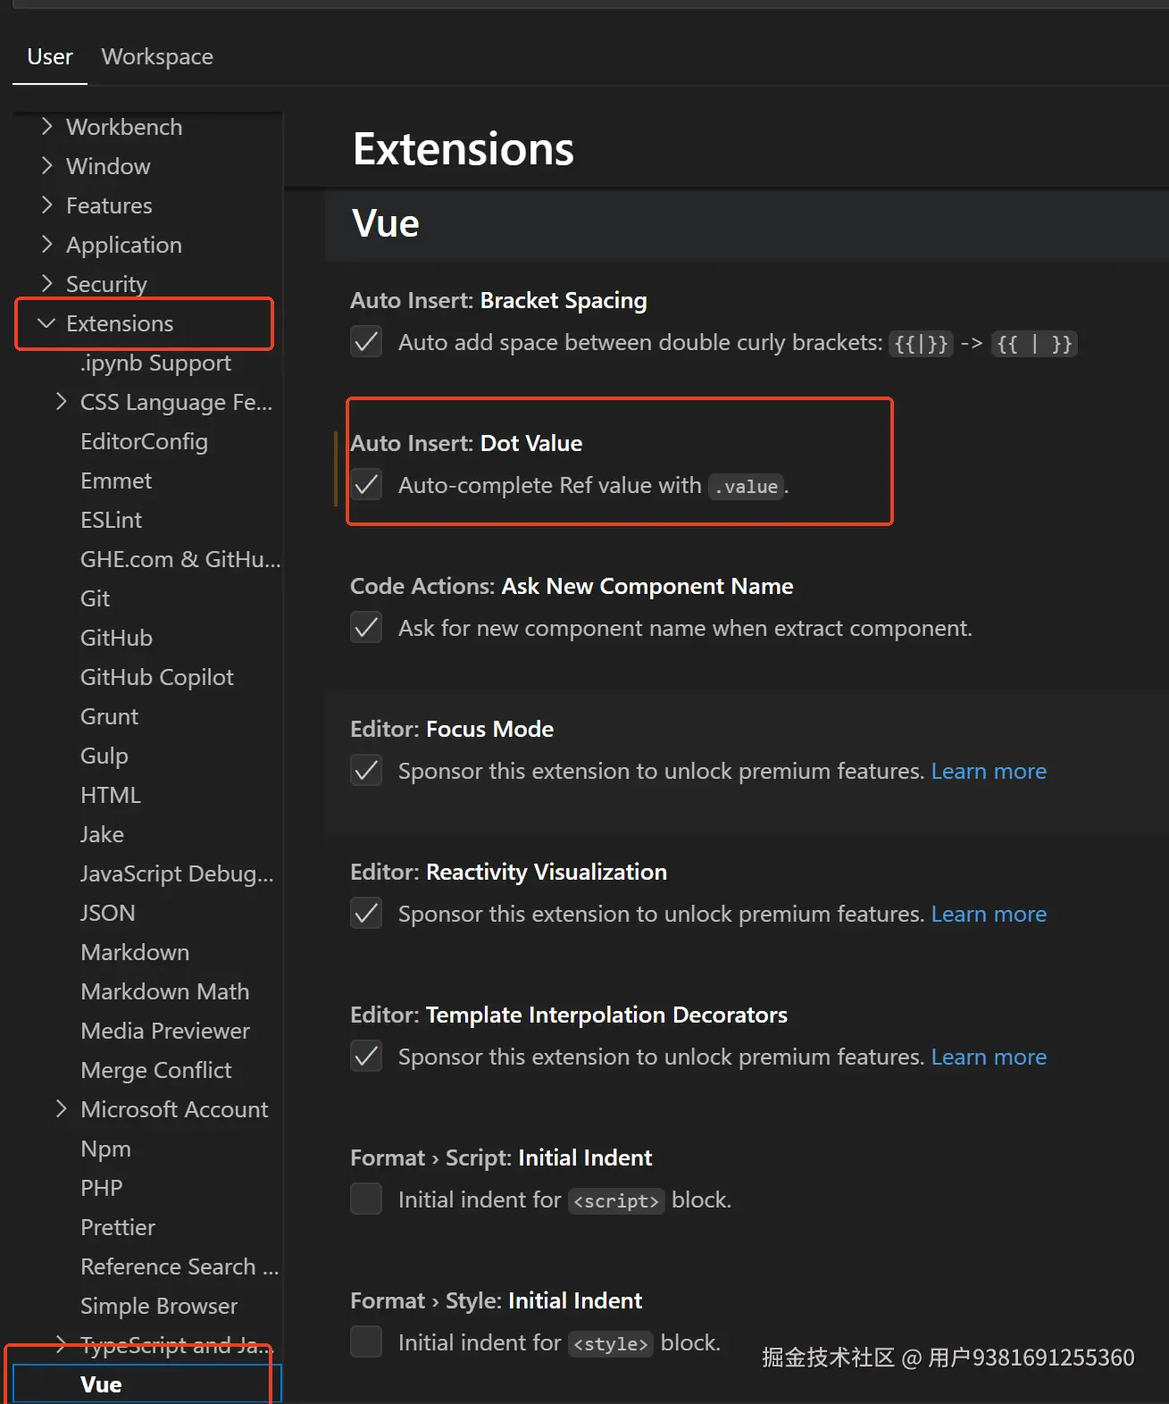Select the User settings tab
The width and height of the screenshot is (1169, 1404).
50,57
